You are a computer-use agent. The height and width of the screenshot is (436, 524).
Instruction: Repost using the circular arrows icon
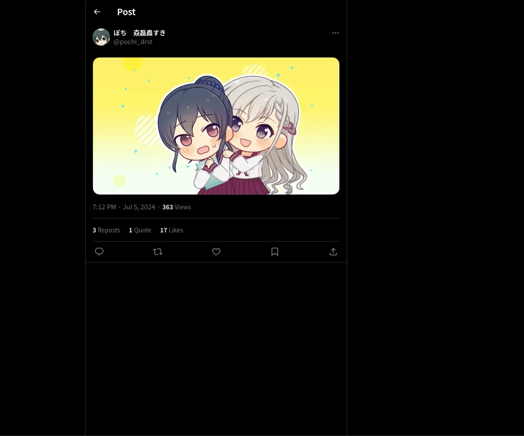[x=158, y=252]
